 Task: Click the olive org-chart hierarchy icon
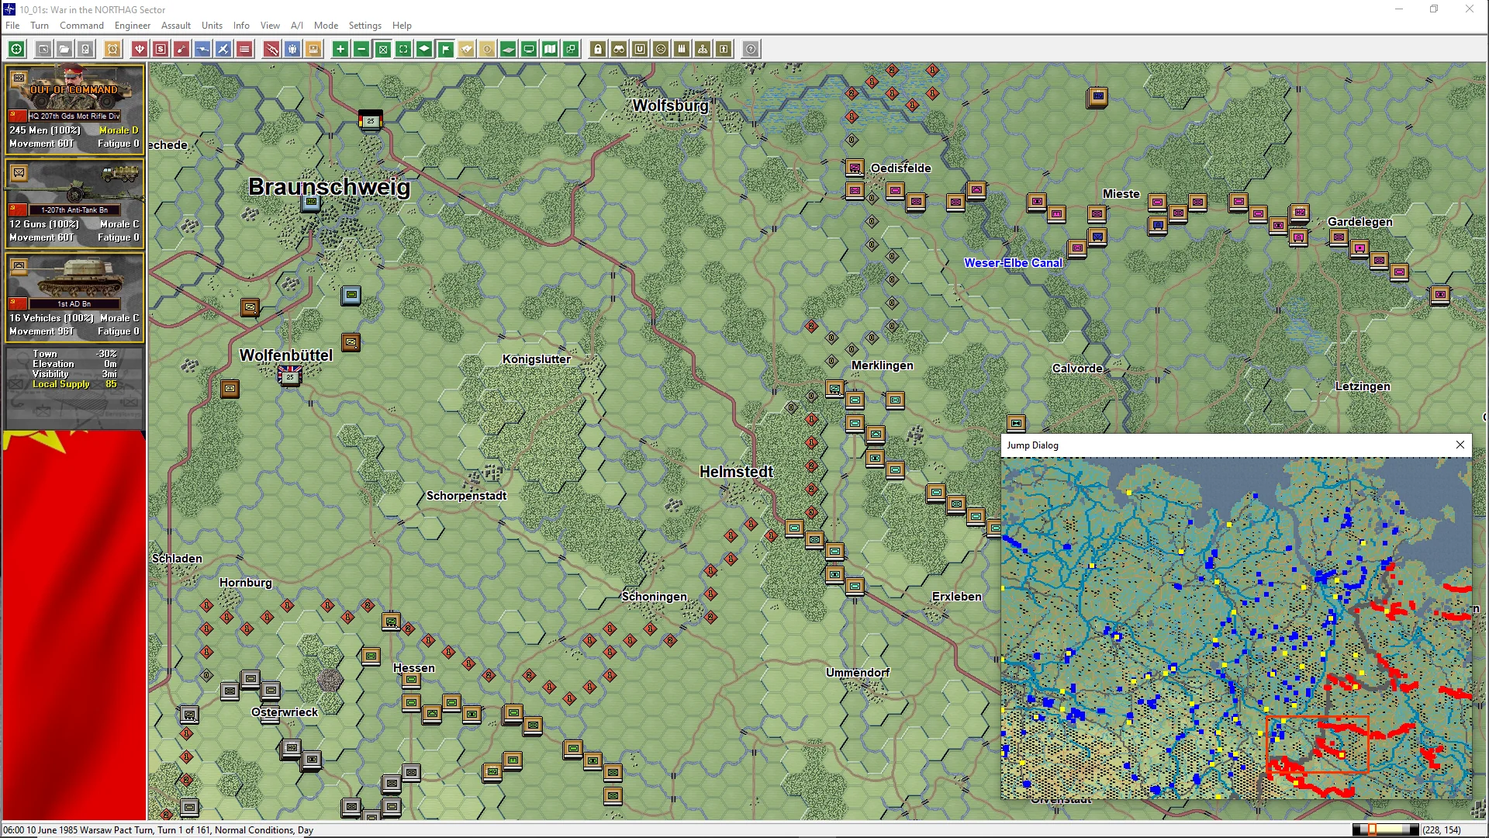(x=703, y=50)
